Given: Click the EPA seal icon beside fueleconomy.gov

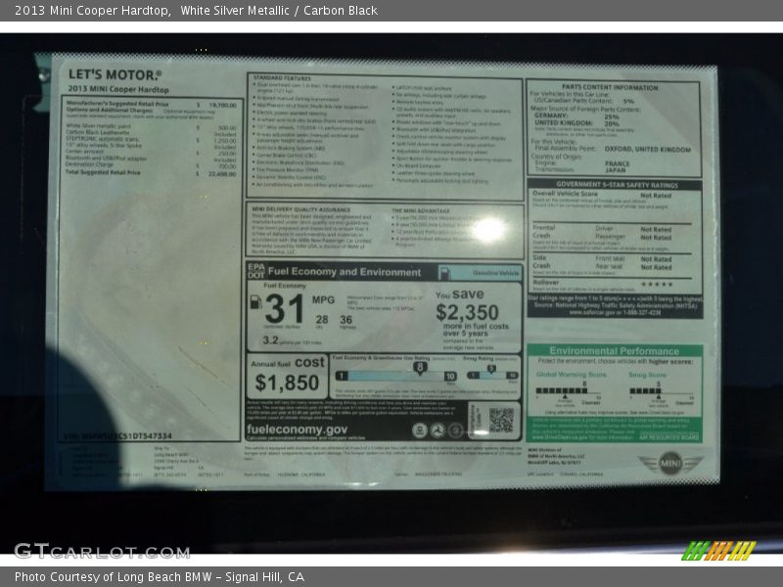Looking at the screenshot, I should [x=420, y=430].
